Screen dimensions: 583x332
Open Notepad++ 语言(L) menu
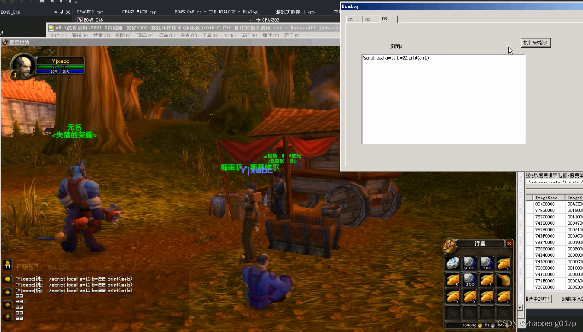point(167,35)
